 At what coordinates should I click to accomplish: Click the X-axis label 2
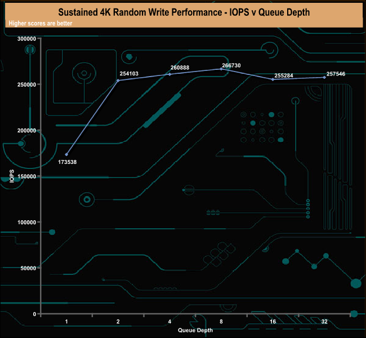(118, 322)
